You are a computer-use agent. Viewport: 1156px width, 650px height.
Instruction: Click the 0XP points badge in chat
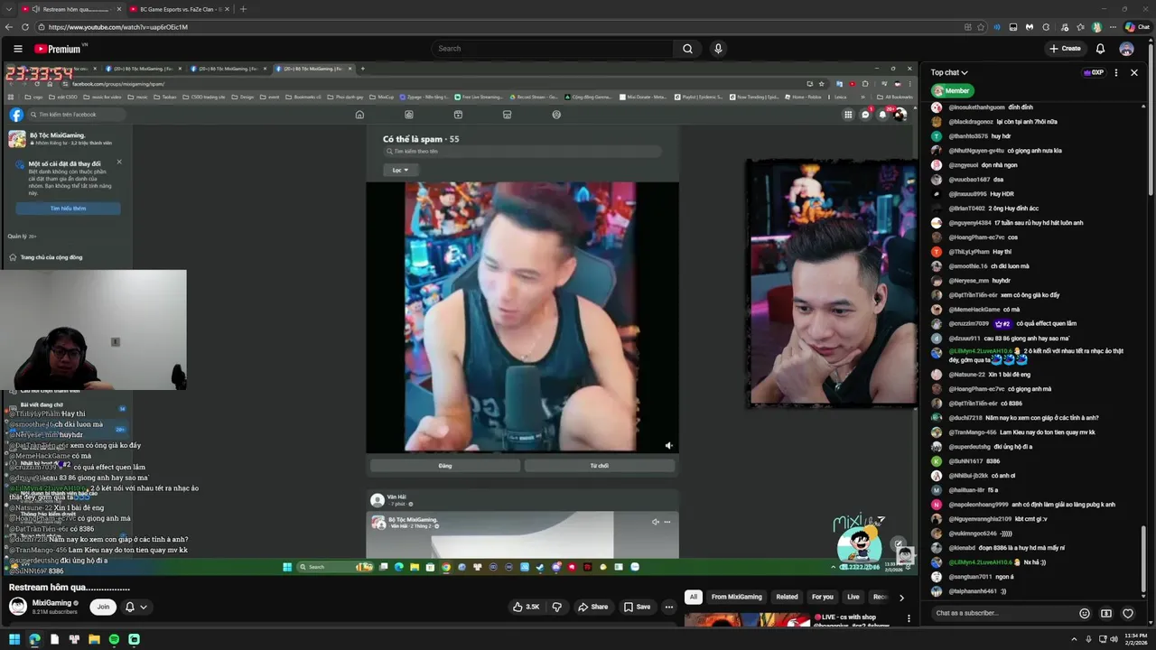pyautogui.click(x=1094, y=72)
